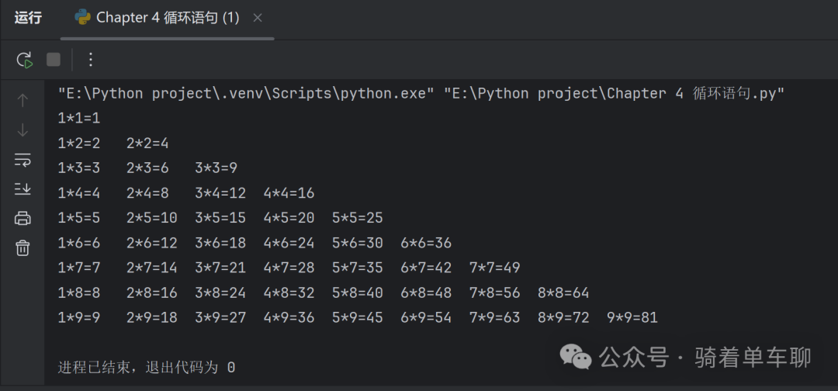Click the output text 4*4=16
Image resolution: width=838 pixels, height=391 pixels.
click(x=289, y=193)
